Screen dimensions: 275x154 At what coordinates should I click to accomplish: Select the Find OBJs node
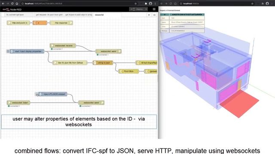pos(128,71)
